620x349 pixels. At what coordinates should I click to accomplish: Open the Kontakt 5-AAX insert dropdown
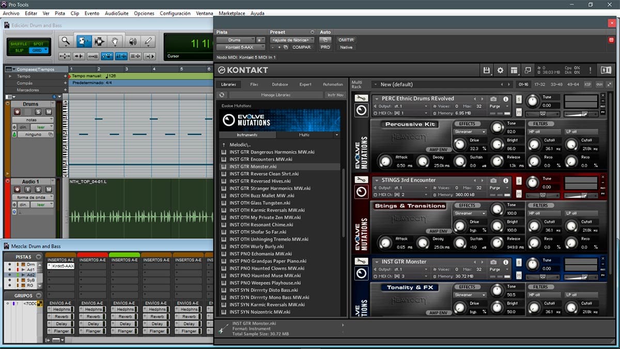click(241, 47)
